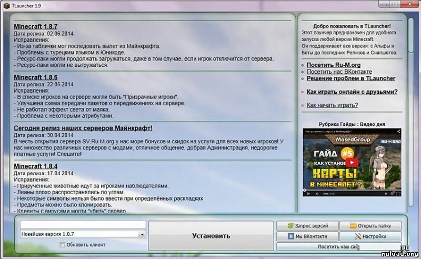
Task: Click the Предметы можно было клонировать line
Action: pos(63,205)
